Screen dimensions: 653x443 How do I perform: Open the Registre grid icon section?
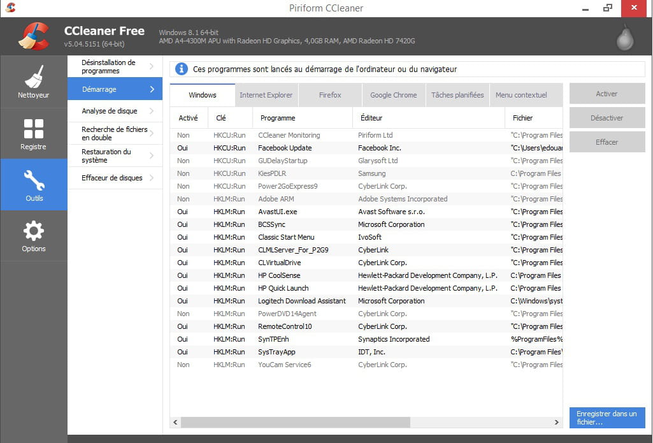(x=34, y=133)
